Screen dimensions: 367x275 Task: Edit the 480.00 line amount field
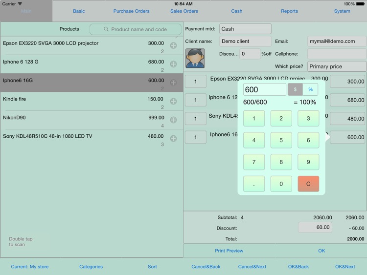[347, 119]
